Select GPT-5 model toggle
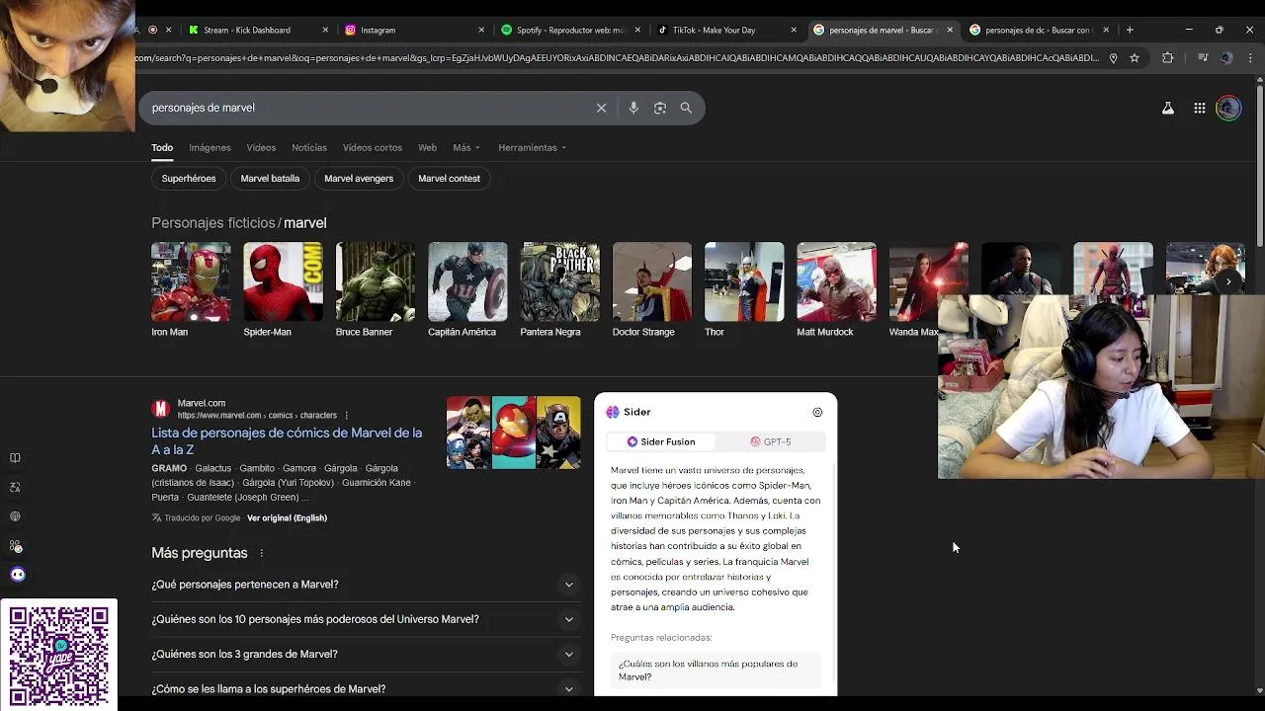 point(771,441)
